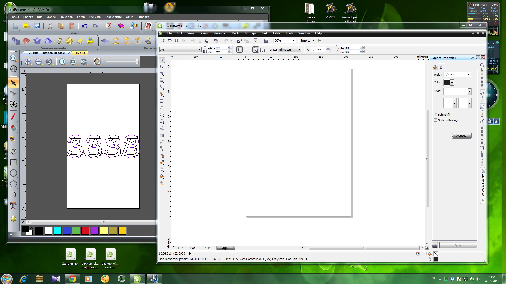506x284 pixels.
Task: Select ArtCAM text creation tool
Action: [13, 205]
